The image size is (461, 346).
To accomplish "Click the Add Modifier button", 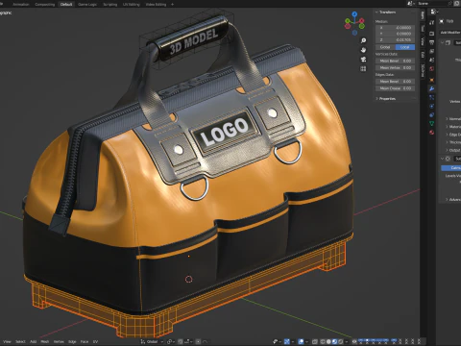I will 450,33.
